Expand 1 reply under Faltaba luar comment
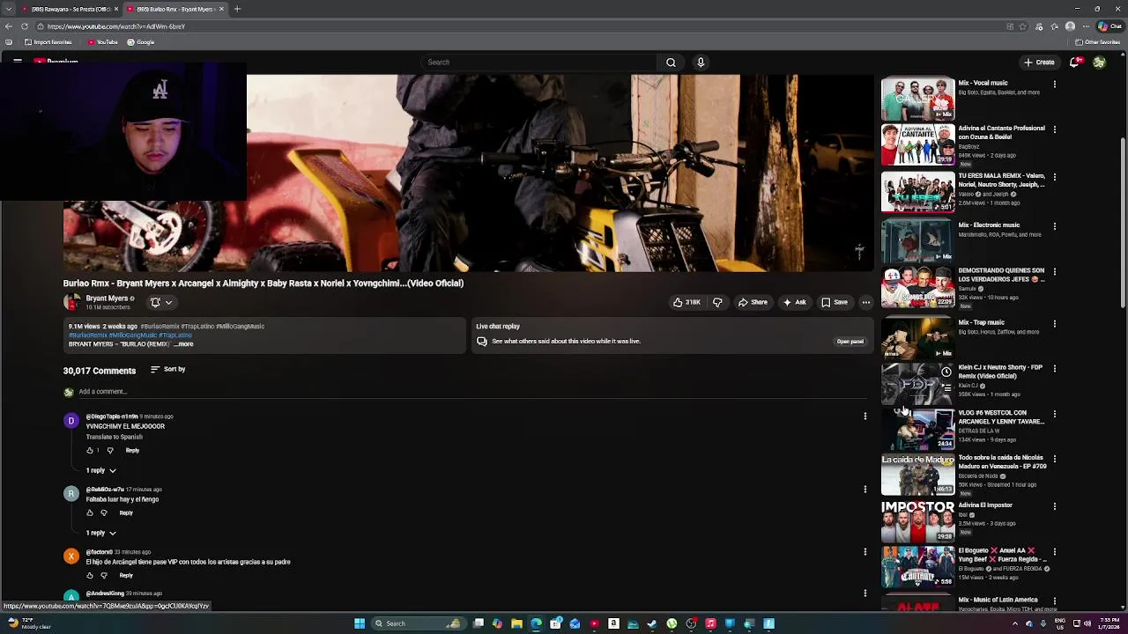1128x634 pixels. [x=100, y=534]
